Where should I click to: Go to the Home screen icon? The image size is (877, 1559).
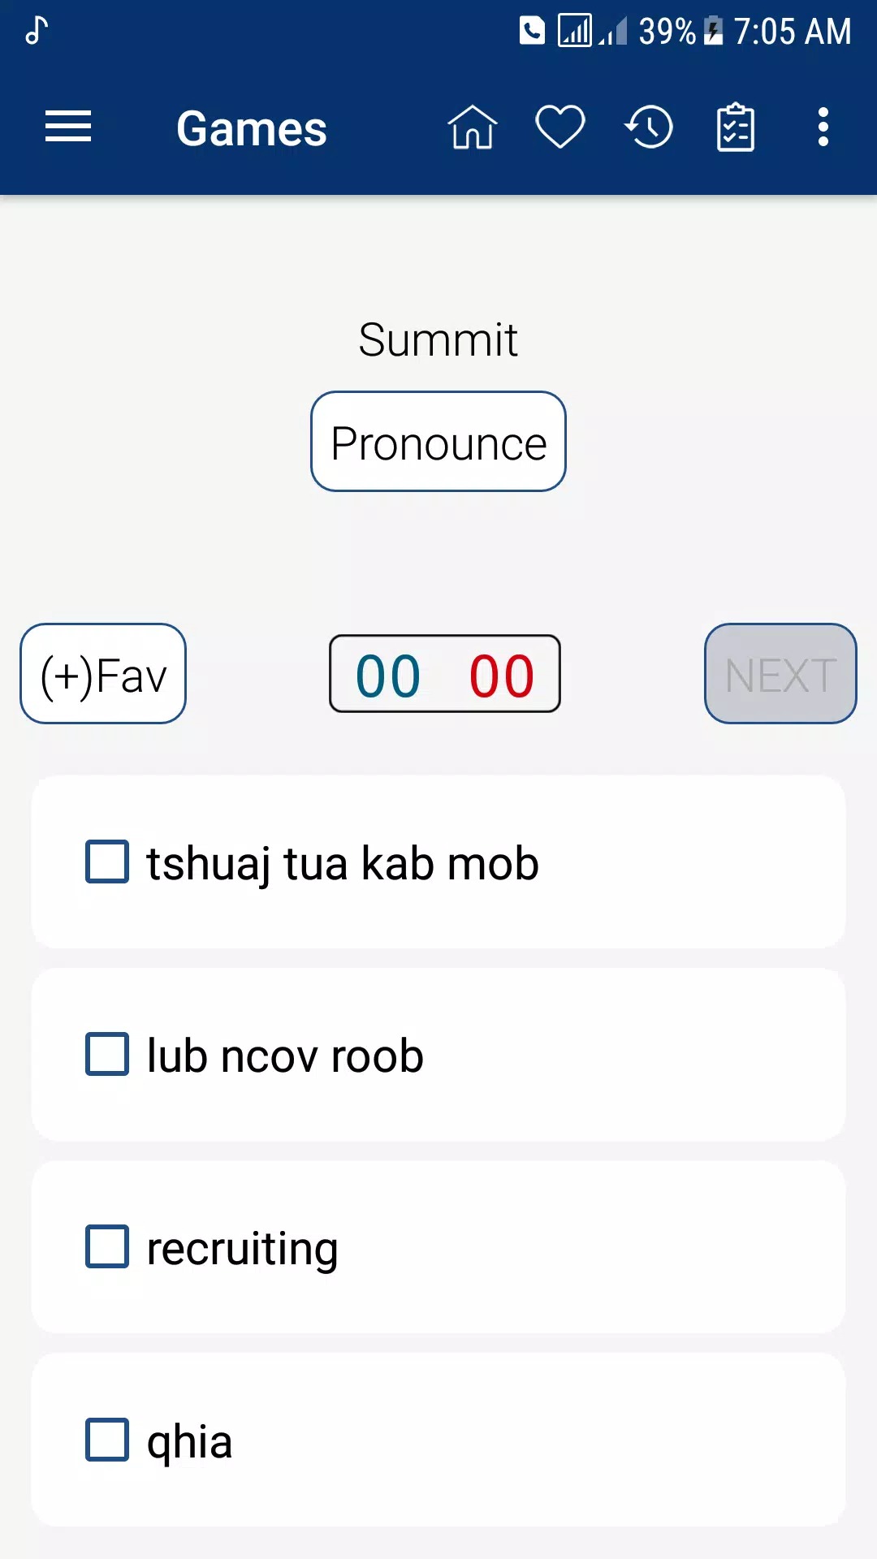pyautogui.click(x=472, y=127)
